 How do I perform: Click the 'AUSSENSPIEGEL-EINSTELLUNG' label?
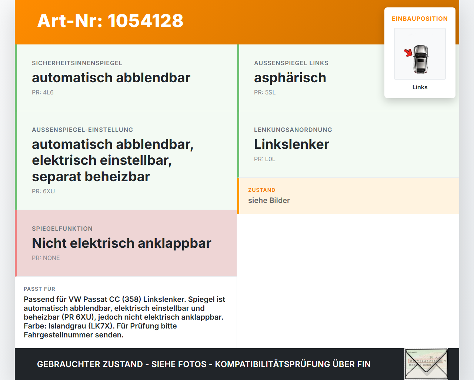click(82, 130)
